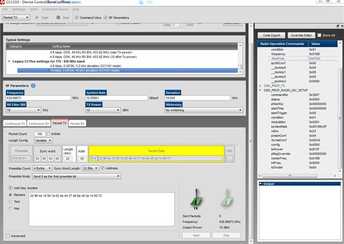Open the File menu
344x244 pixels.
coord(5,9)
